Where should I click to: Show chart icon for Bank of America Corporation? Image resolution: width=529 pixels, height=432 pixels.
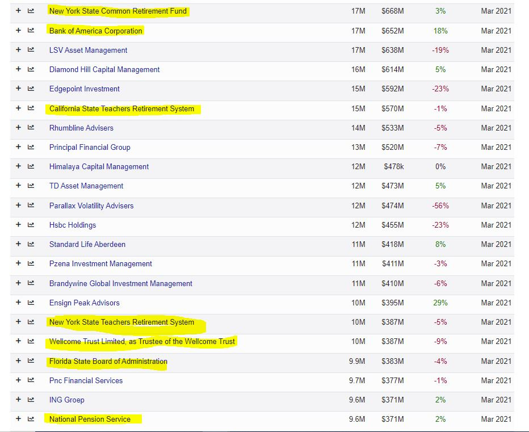[31, 31]
